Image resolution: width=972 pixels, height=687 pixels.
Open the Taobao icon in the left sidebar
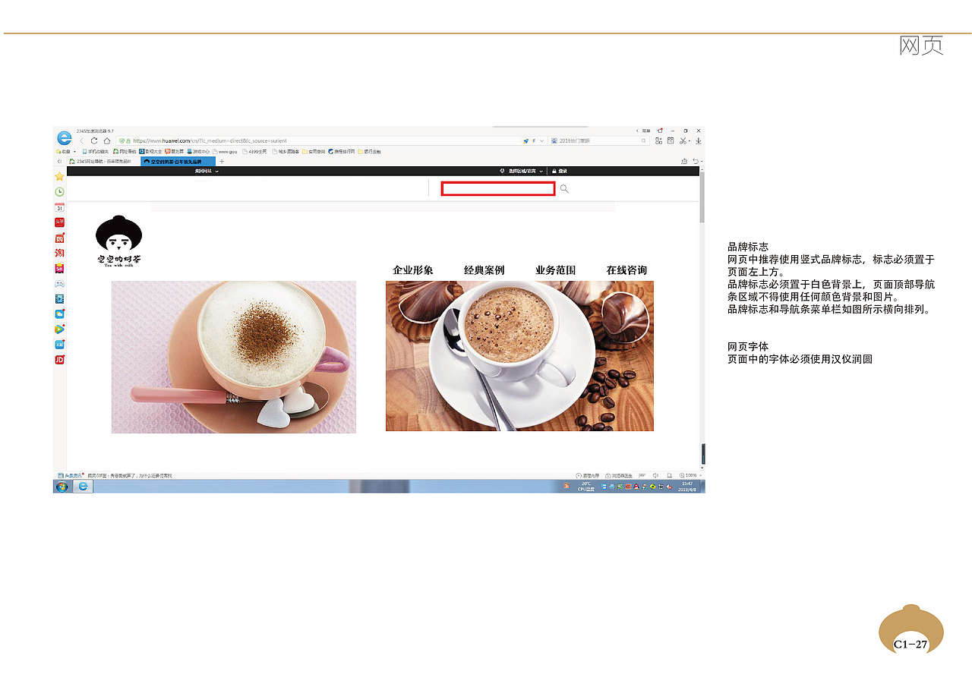tap(60, 253)
